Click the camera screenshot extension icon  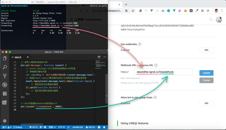point(163,11)
